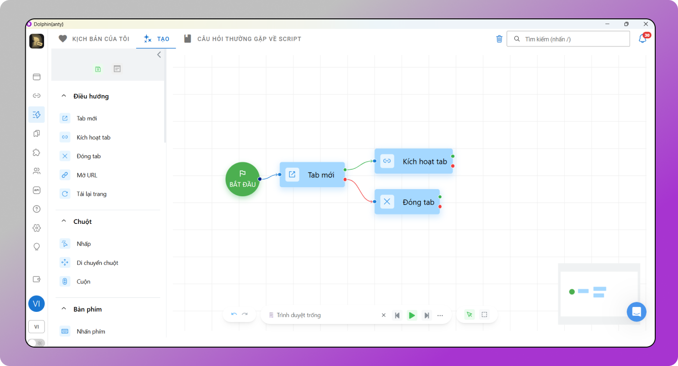Toggle the light/dark theme switch
Viewport: 678px width, 366px height.
coord(36,342)
